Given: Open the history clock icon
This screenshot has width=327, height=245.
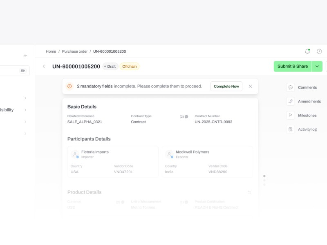Looking at the screenshot, I should [x=319, y=51].
